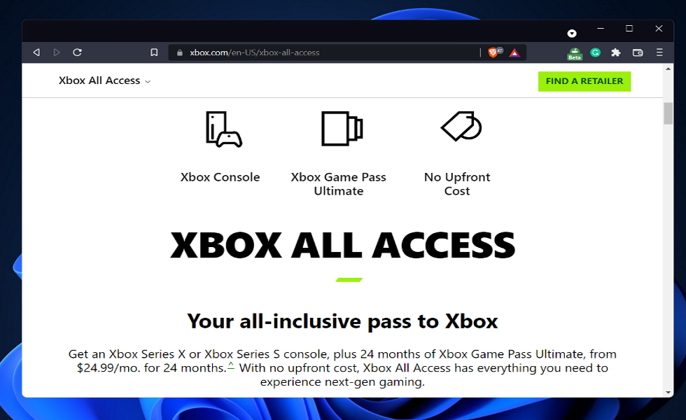Click the No Upfront Cost tag icon
686x420 pixels.
[x=461, y=127]
